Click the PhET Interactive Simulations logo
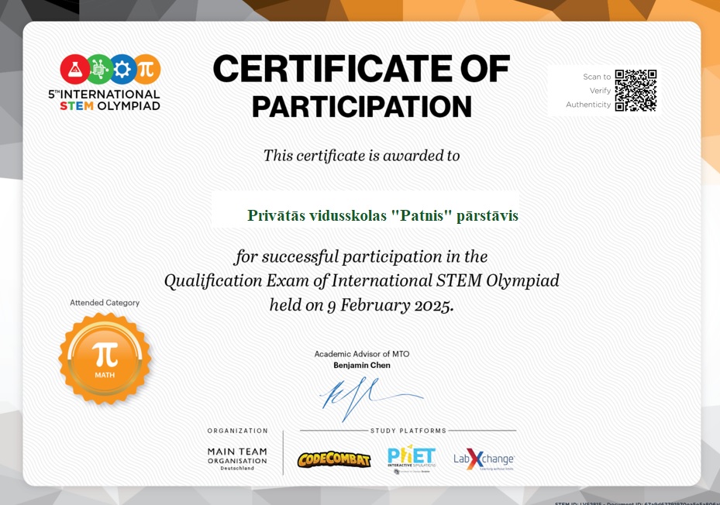Viewport: 720px width, 505px height. (x=411, y=459)
